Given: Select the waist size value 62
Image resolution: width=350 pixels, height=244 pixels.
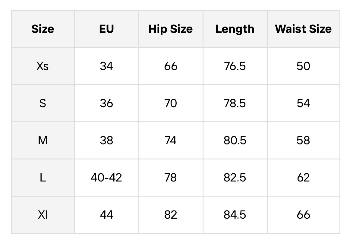Looking at the screenshot, I should click(303, 178).
